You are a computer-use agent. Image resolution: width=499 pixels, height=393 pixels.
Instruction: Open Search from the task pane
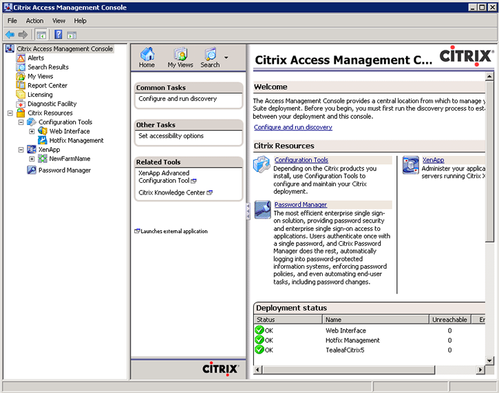210,58
